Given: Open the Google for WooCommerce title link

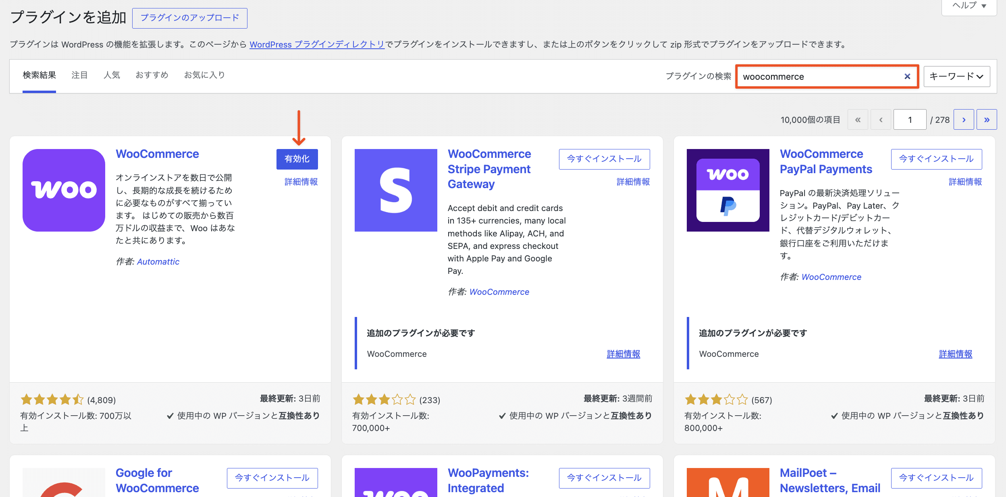Looking at the screenshot, I should (157, 480).
